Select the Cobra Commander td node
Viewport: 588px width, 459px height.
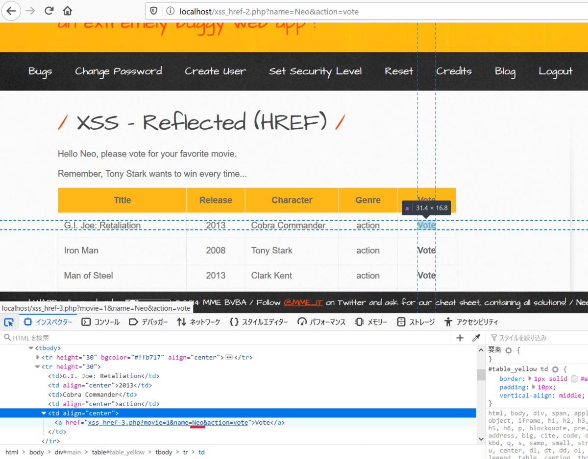click(x=93, y=394)
